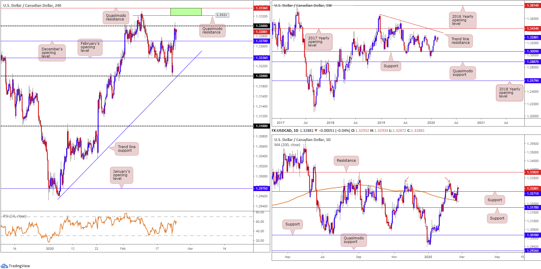Click the 'FX:USDCAD, 1D' symbol text
Image resolution: width=541 pixels, height=269 pixels.
[285, 131]
